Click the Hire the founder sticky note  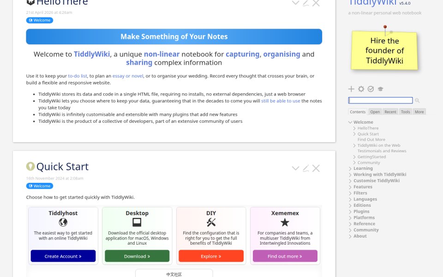(384, 51)
